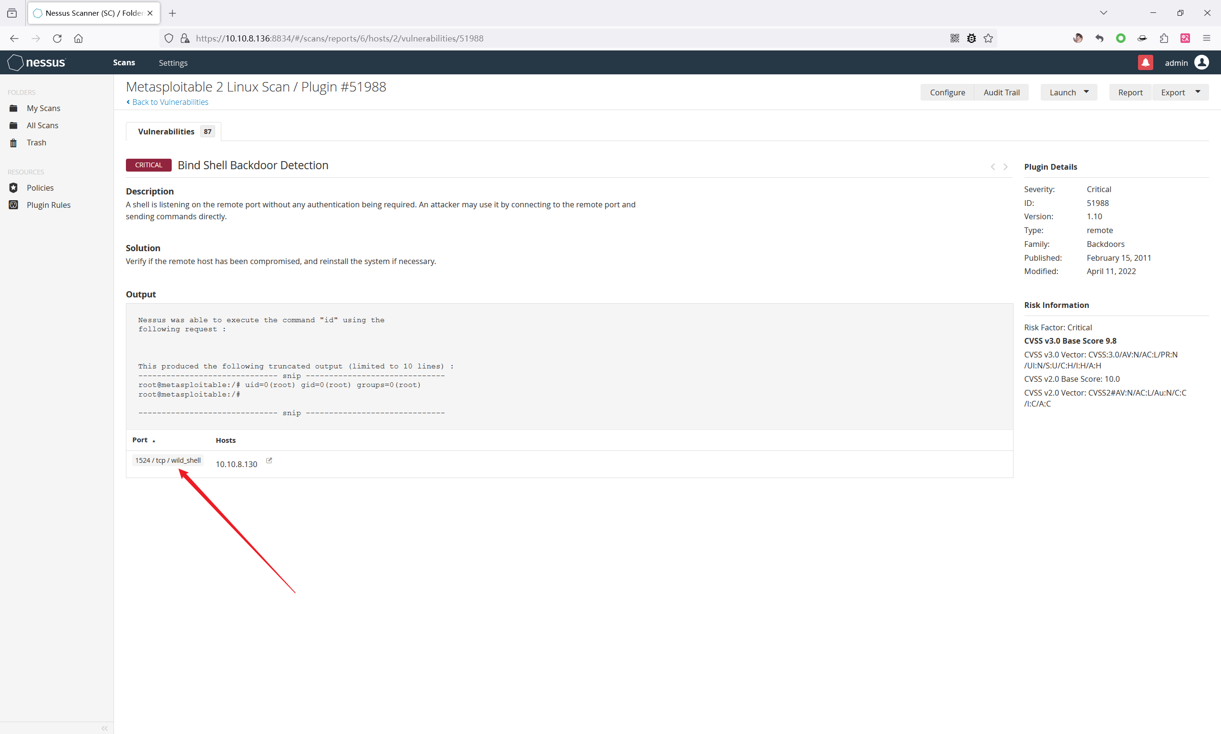1221x734 pixels.
Task: Click the Bind Shell Backdoor Detection title
Action: (253, 165)
